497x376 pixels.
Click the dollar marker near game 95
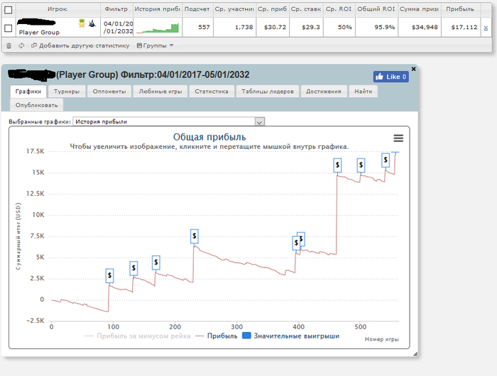click(x=109, y=275)
